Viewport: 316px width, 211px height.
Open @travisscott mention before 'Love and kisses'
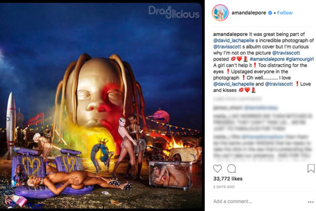[279, 84]
